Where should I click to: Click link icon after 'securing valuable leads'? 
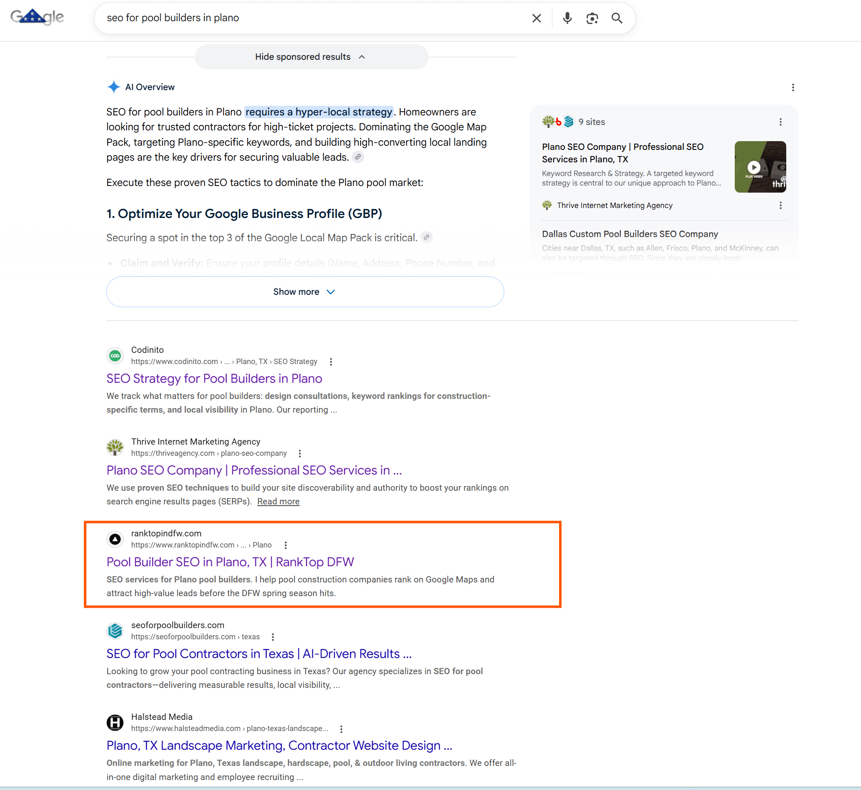(x=358, y=157)
